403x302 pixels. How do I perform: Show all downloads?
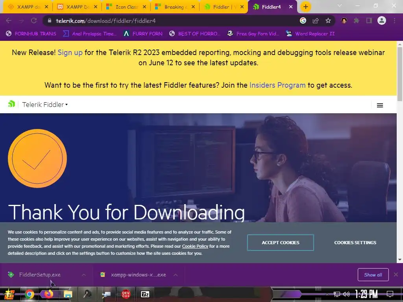tap(373, 274)
